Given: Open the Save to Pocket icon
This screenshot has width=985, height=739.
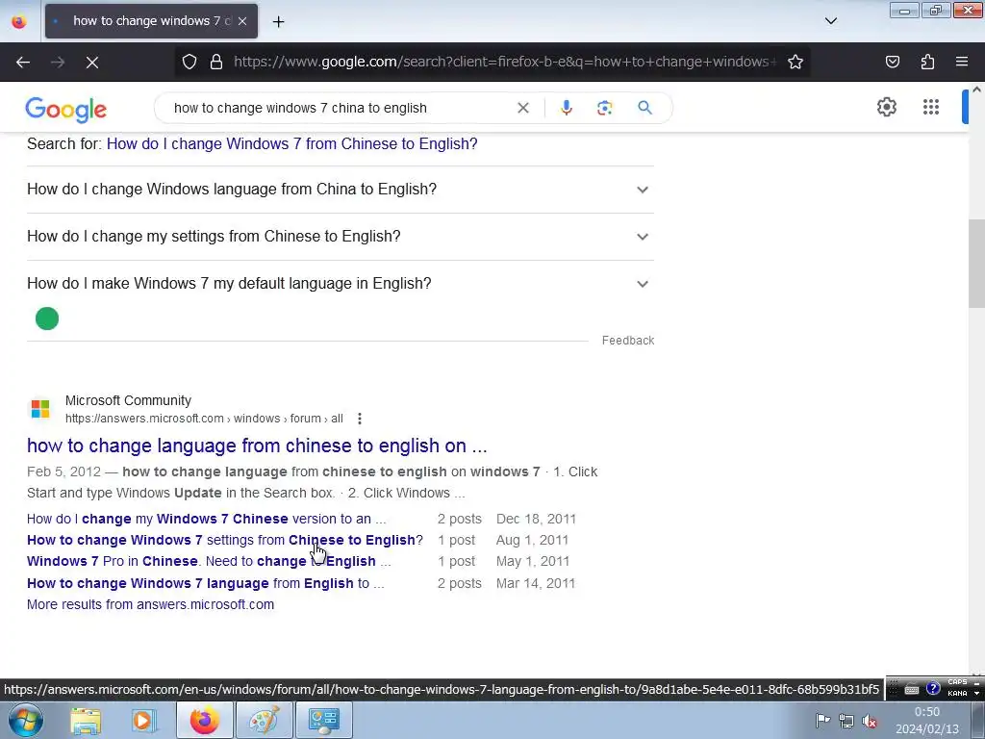Looking at the screenshot, I should pos(892,62).
